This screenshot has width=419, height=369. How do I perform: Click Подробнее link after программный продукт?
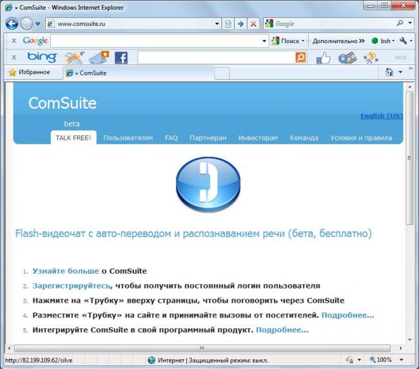coord(282,330)
